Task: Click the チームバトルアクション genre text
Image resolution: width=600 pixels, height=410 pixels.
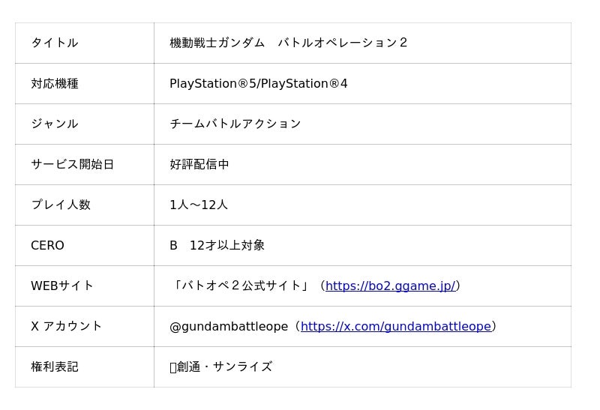Action: [235, 124]
